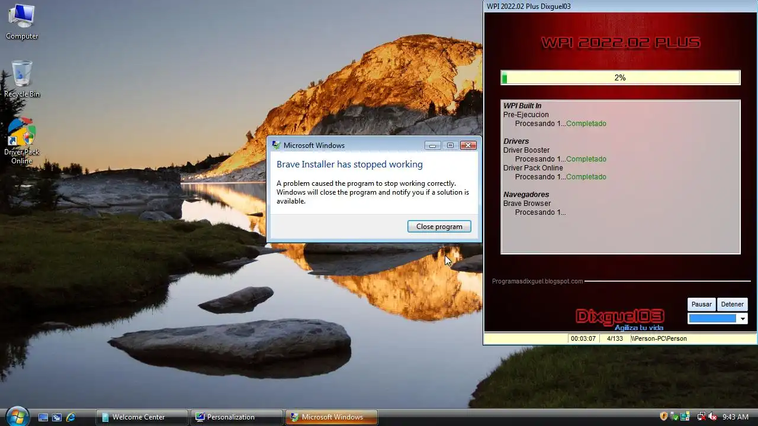Open the Computer desktop icon
Screen dimensions: 758x426
point(22,22)
